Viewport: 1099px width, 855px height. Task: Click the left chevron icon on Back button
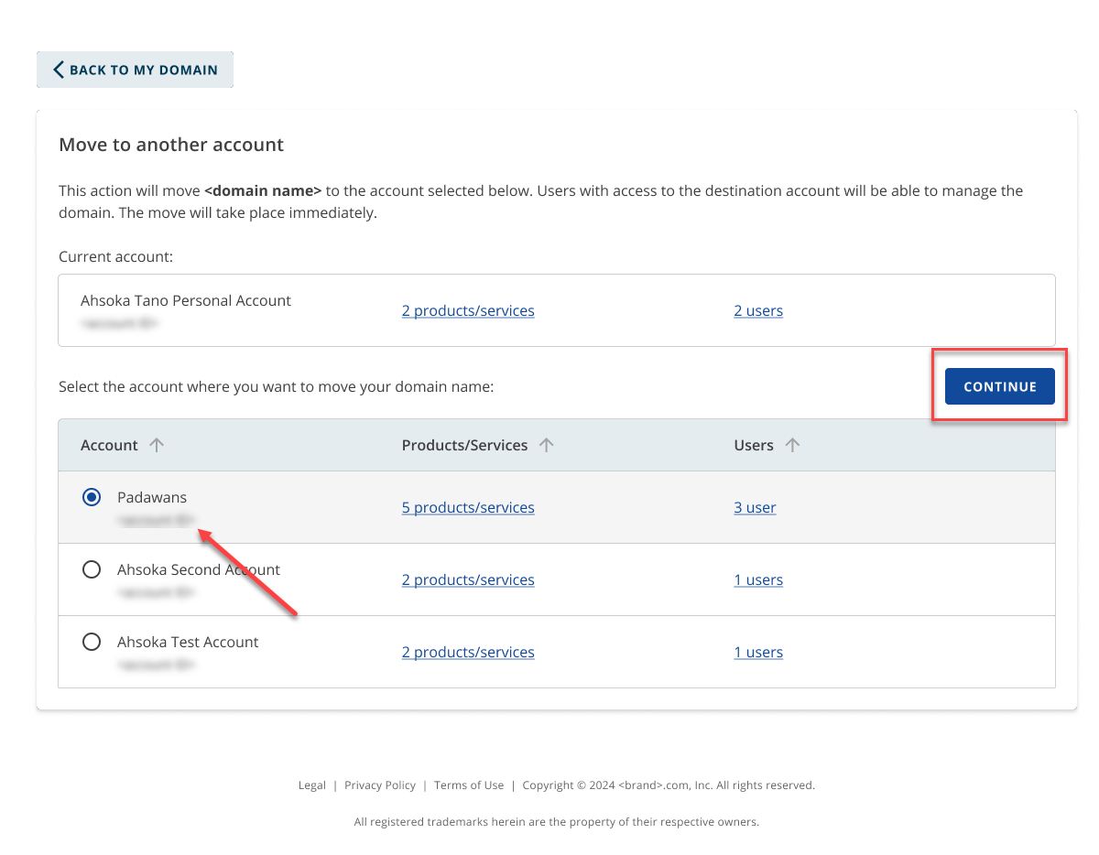pos(58,69)
